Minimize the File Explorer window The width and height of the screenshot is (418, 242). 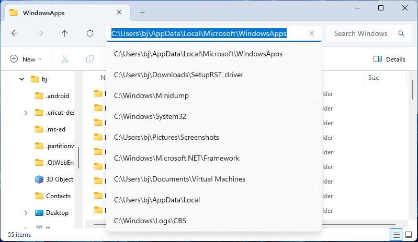tap(357, 8)
